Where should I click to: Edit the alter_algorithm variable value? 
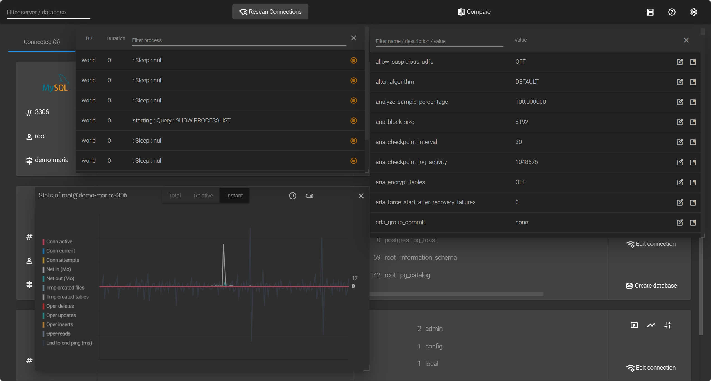coord(680,82)
